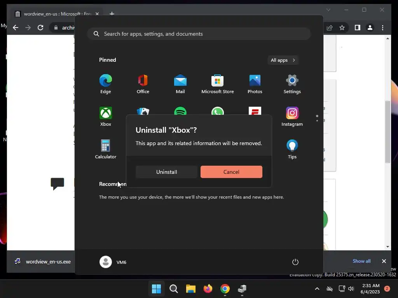
Task: Click the Start menu search field
Action: coord(199,34)
